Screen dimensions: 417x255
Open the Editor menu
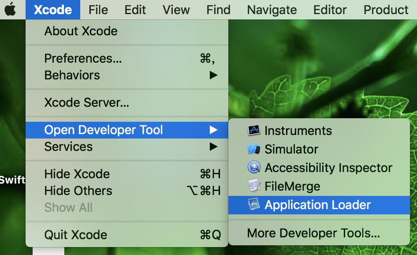pyautogui.click(x=330, y=10)
